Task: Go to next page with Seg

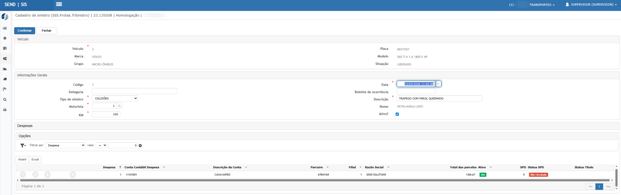Action: (608, 187)
